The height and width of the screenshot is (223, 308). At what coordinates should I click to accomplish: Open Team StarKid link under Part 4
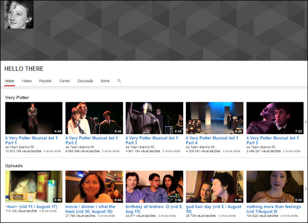tap(200, 147)
